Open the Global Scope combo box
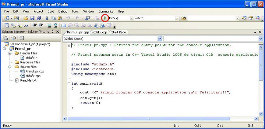 (x=160, y=39)
